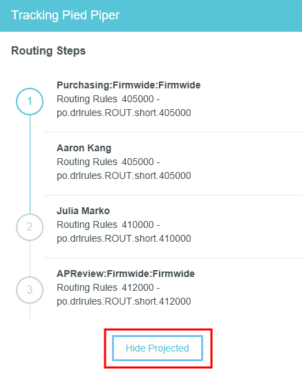
Task: Click Routing Rules 405000 under Aaron Kang
Action: pyautogui.click(x=105, y=162)
